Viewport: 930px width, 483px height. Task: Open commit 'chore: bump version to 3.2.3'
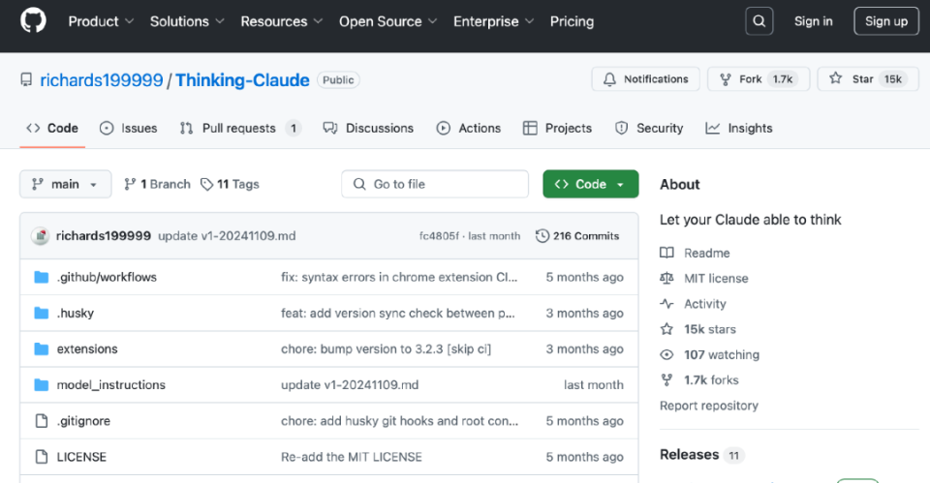(387, 349)
